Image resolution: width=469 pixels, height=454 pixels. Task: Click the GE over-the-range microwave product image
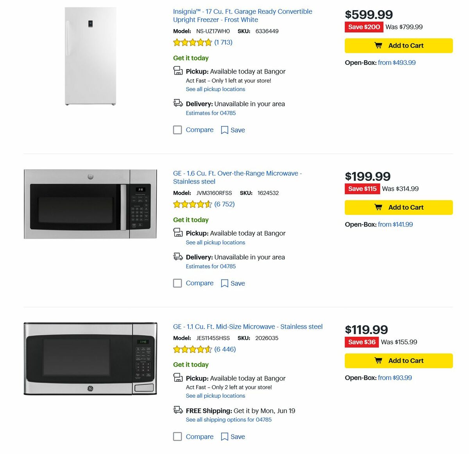90,203
